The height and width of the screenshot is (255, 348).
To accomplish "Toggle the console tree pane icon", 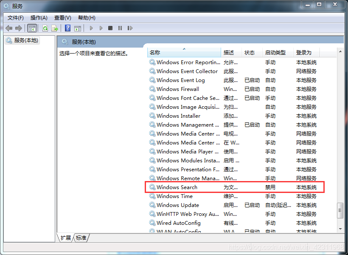I will click(x=32, y=28).
